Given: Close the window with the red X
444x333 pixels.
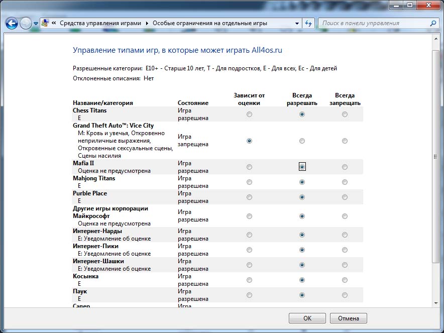Looking at the screenshot, I should (x=429, y=5).
